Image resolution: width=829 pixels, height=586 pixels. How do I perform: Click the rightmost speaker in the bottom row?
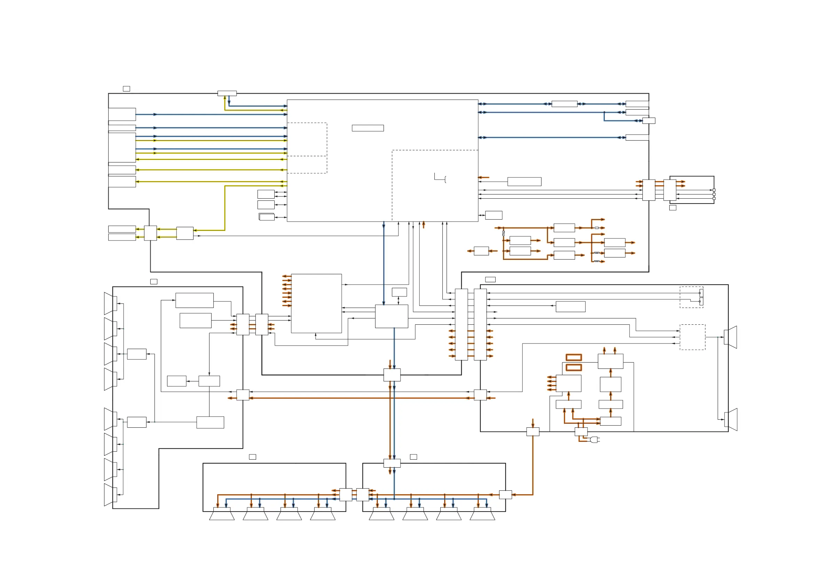point(482,514)
